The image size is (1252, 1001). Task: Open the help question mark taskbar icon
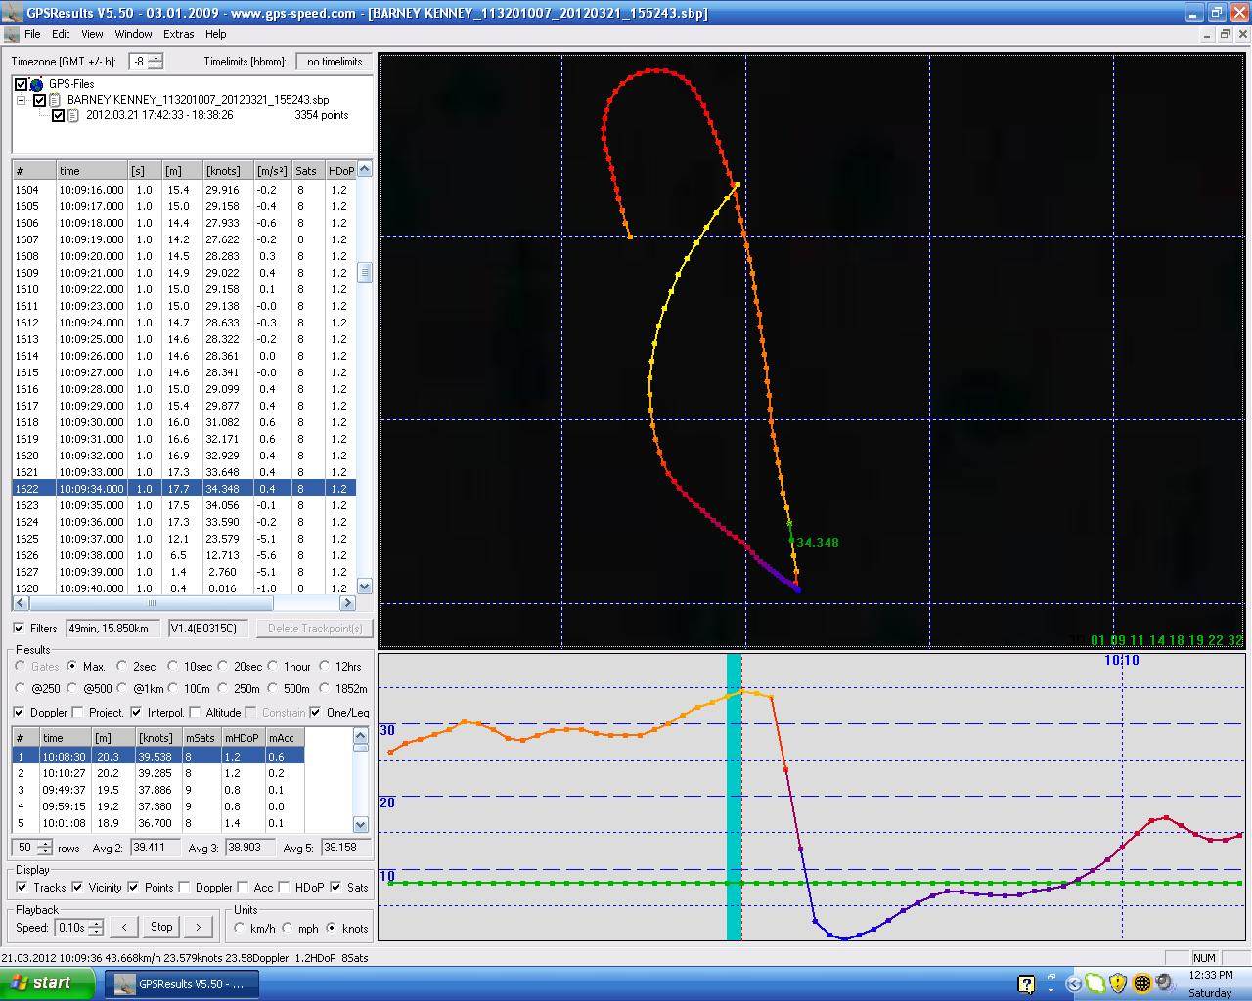1026,984
